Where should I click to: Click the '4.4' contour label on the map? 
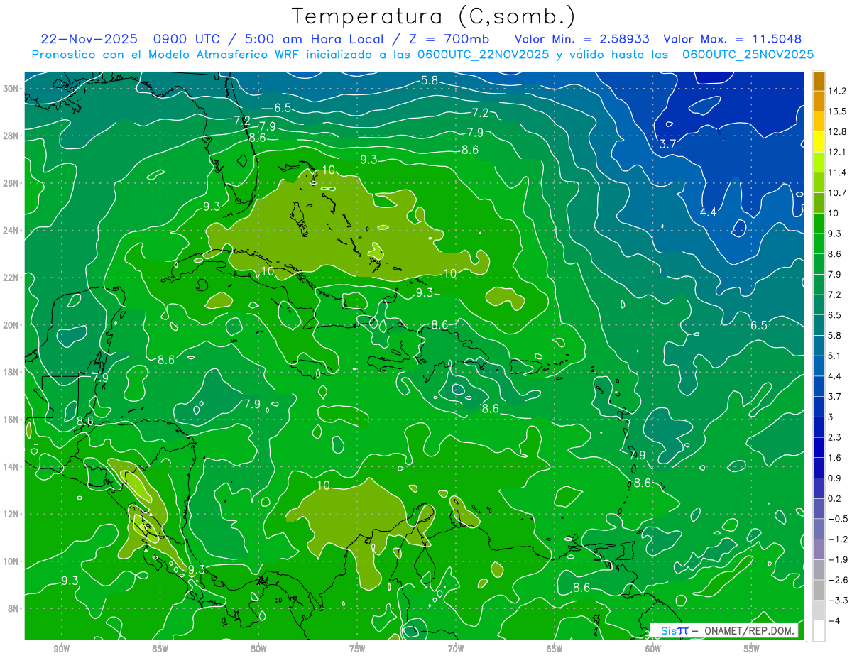pyautogui.click(x=708, y=212)
